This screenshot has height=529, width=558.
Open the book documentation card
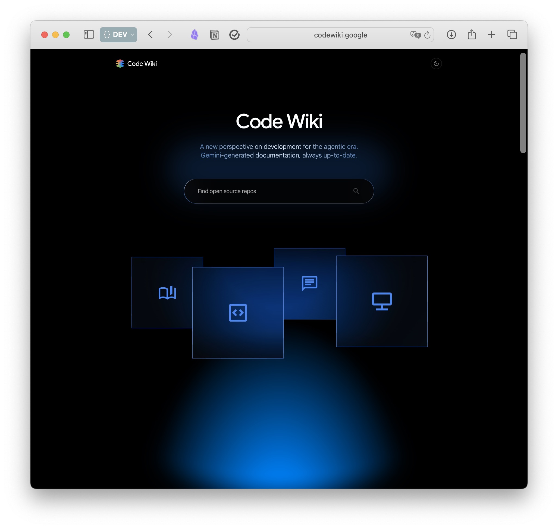point(167,293)
